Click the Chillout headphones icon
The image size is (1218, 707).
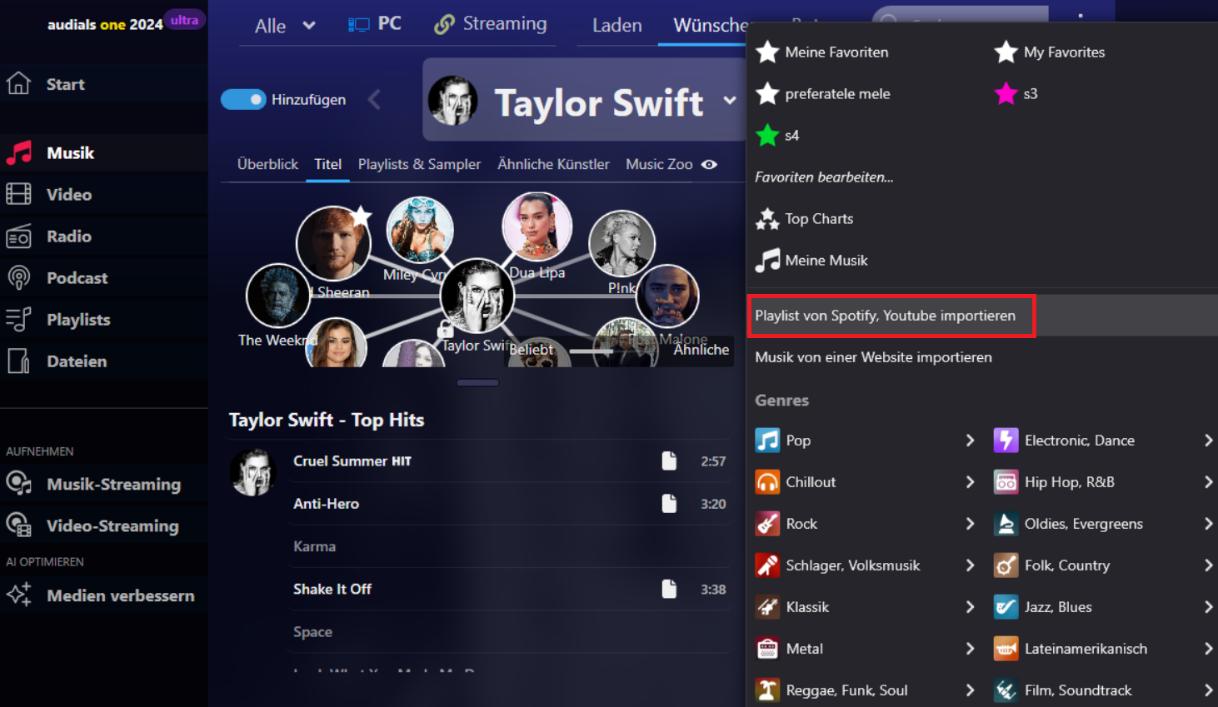tap(767, 481)
